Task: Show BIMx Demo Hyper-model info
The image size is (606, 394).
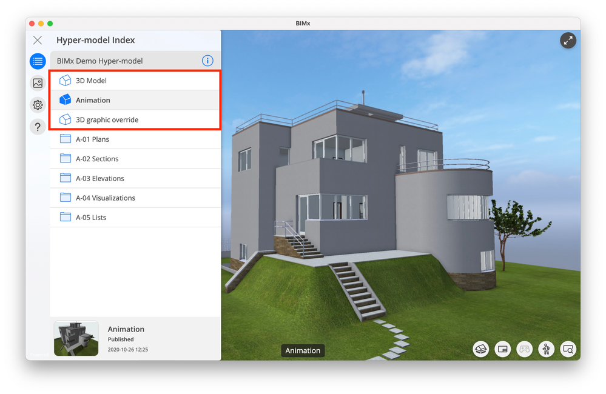Action: 207,61
